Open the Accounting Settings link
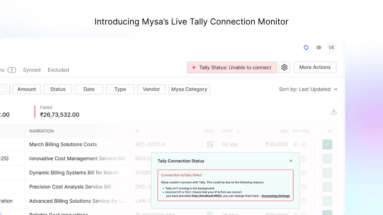The width and height of the screenshot is (383, 215). 276,196
